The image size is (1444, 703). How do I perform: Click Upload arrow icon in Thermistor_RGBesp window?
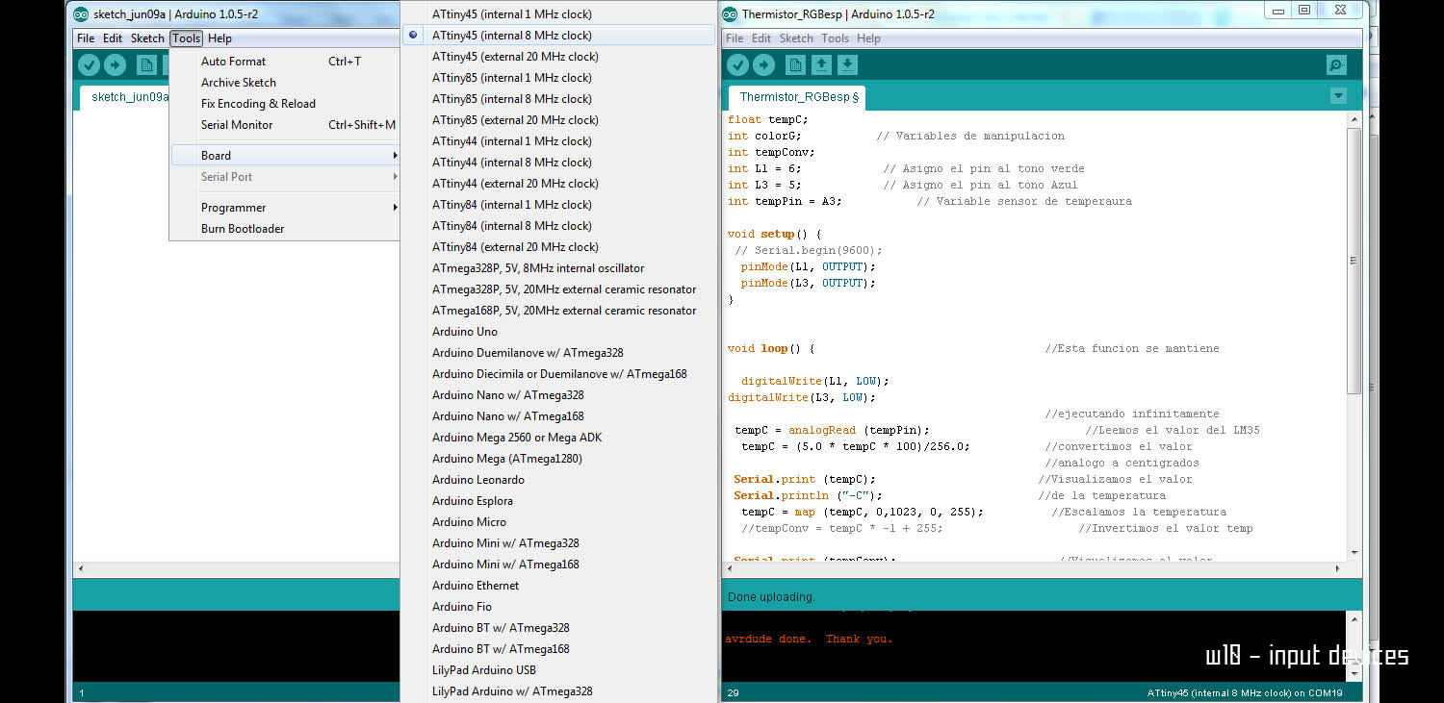[x=763, y=65]
